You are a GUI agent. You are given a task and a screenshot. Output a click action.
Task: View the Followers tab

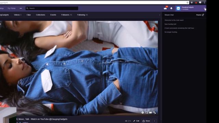pyautogui.click(x=66, y=15)
